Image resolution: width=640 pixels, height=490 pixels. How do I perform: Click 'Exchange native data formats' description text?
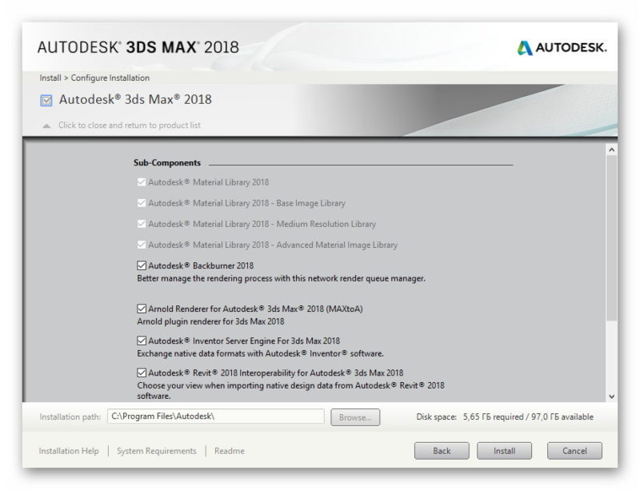click(x=260, y=353)
